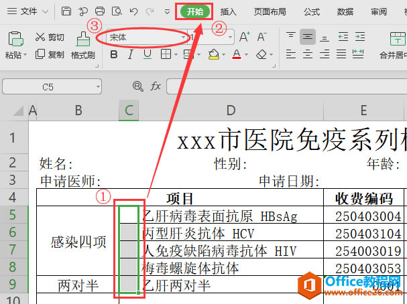
Task: Click the 剪切 cut button
Action: [50, 37]
